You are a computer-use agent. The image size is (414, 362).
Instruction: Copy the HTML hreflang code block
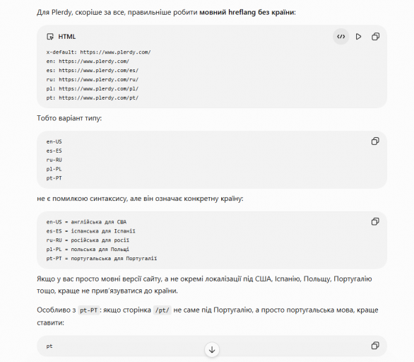click(x=375, y=37)
